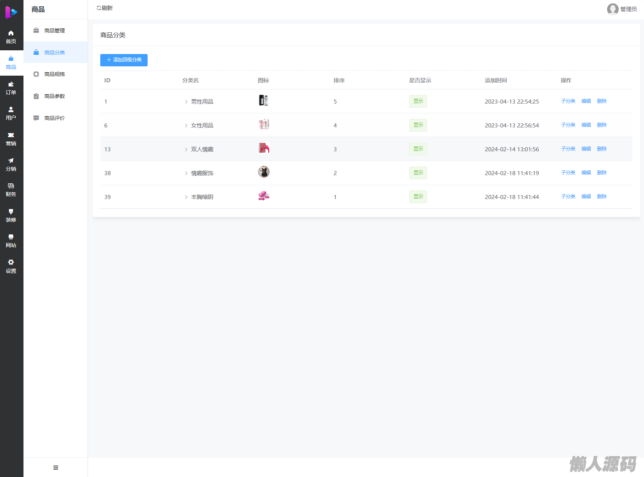Click the 商品参数 clipboard icon
644x477 pixels.
tap(36, 96)
